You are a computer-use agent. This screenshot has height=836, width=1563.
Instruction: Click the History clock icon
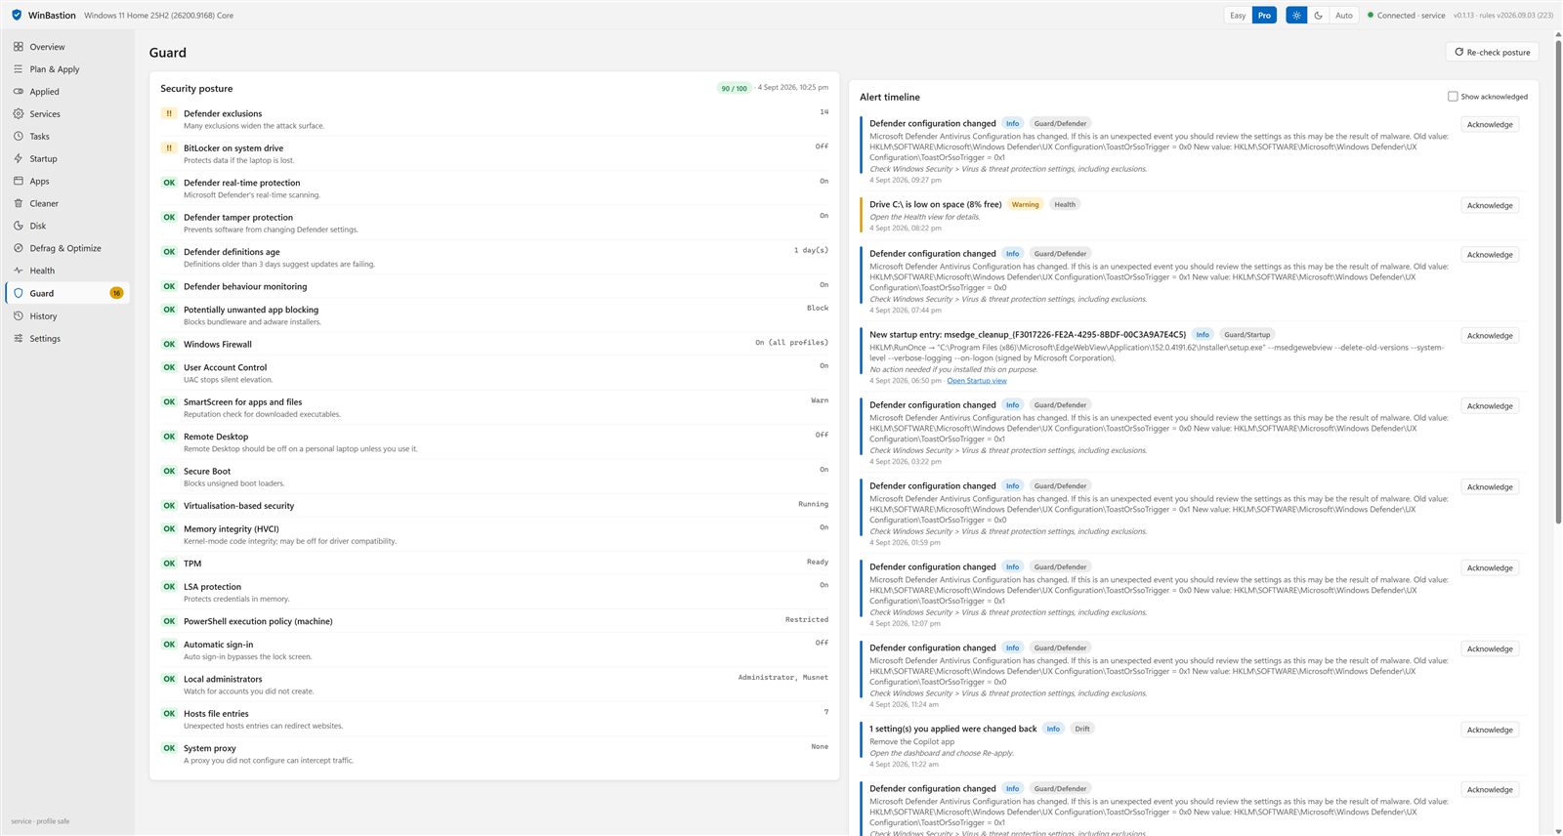click(19, 316)
